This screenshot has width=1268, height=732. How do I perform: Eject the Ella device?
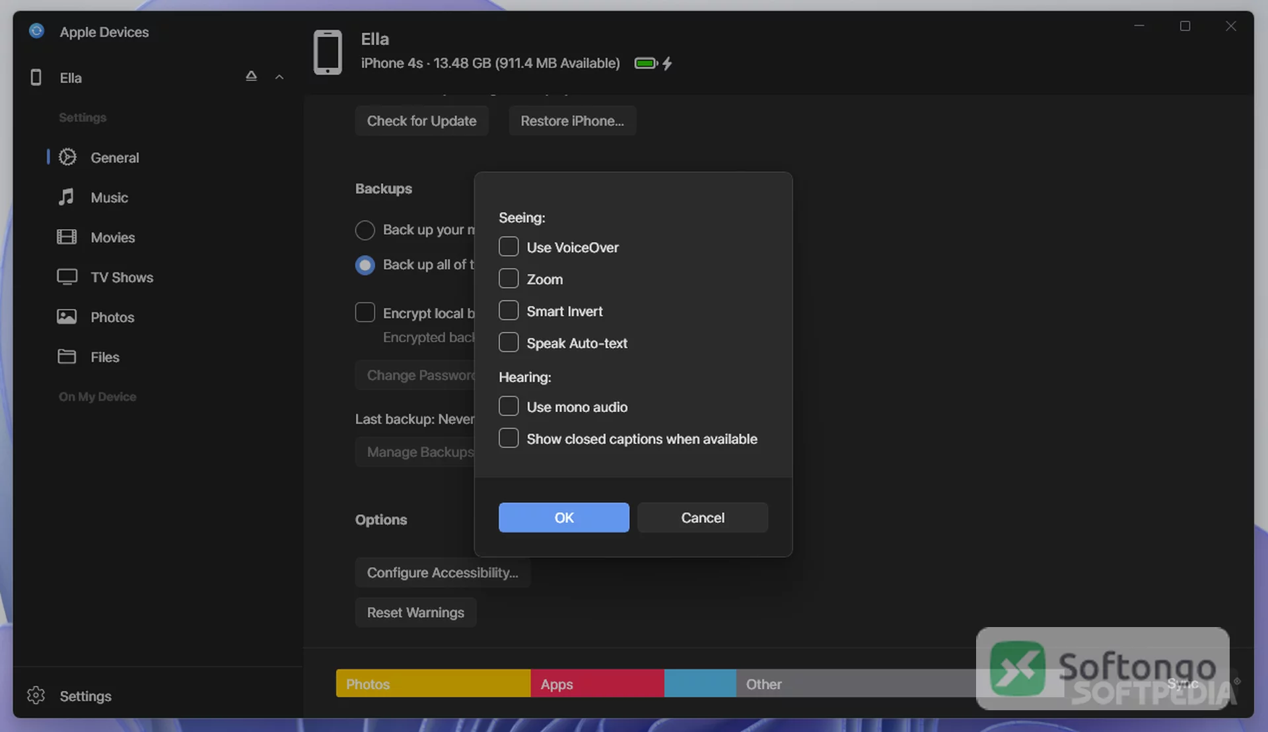click(x=251, y=76)
